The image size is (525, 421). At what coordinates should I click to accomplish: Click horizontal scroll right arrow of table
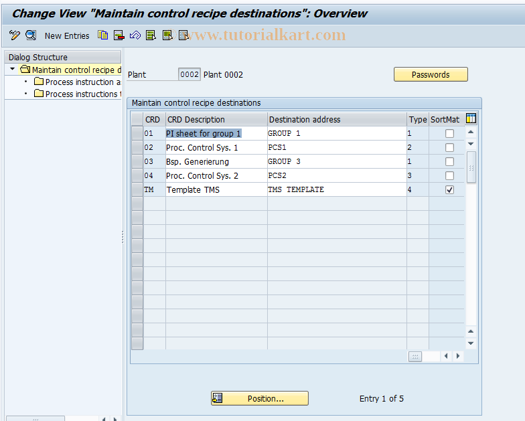click(458, 356)
